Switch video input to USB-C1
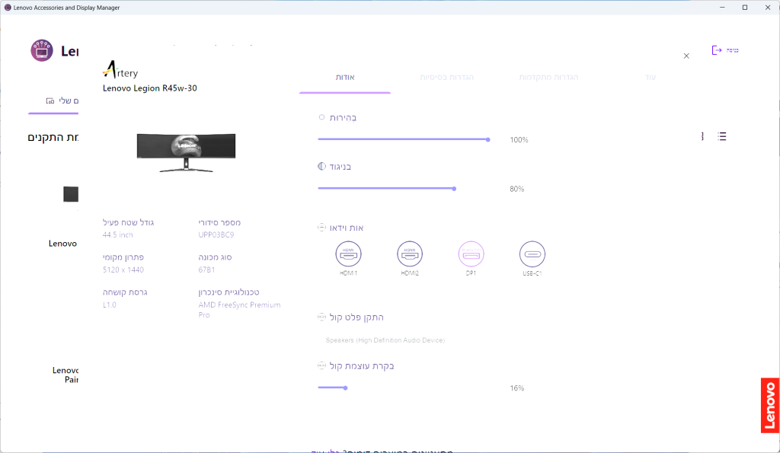The width and height of the screenshot is (780, 453). click(532, 254)
